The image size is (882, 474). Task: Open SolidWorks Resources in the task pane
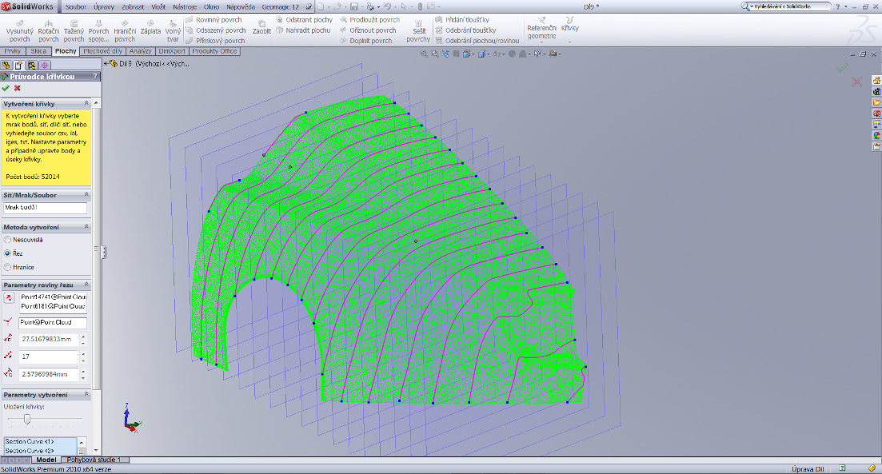click(x=876, y=80)
